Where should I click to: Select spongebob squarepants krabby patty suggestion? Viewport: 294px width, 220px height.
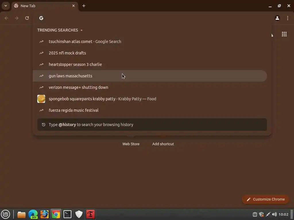tap(150, 99)
